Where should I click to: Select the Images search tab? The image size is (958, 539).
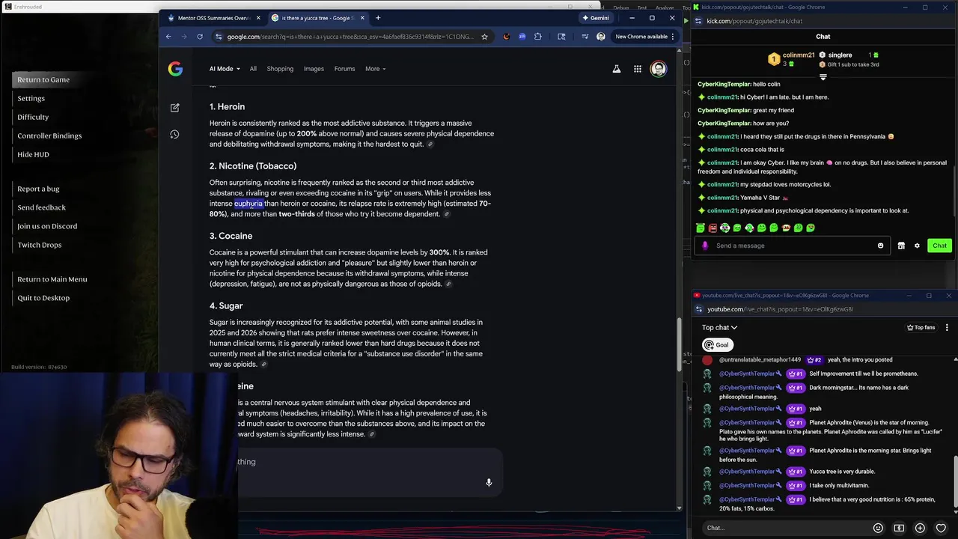tap(314, 69)
